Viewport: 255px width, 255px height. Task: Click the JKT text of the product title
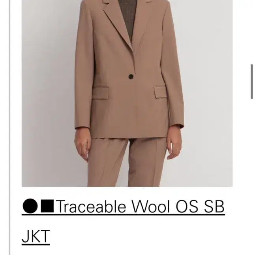click(x=36, y=236)
